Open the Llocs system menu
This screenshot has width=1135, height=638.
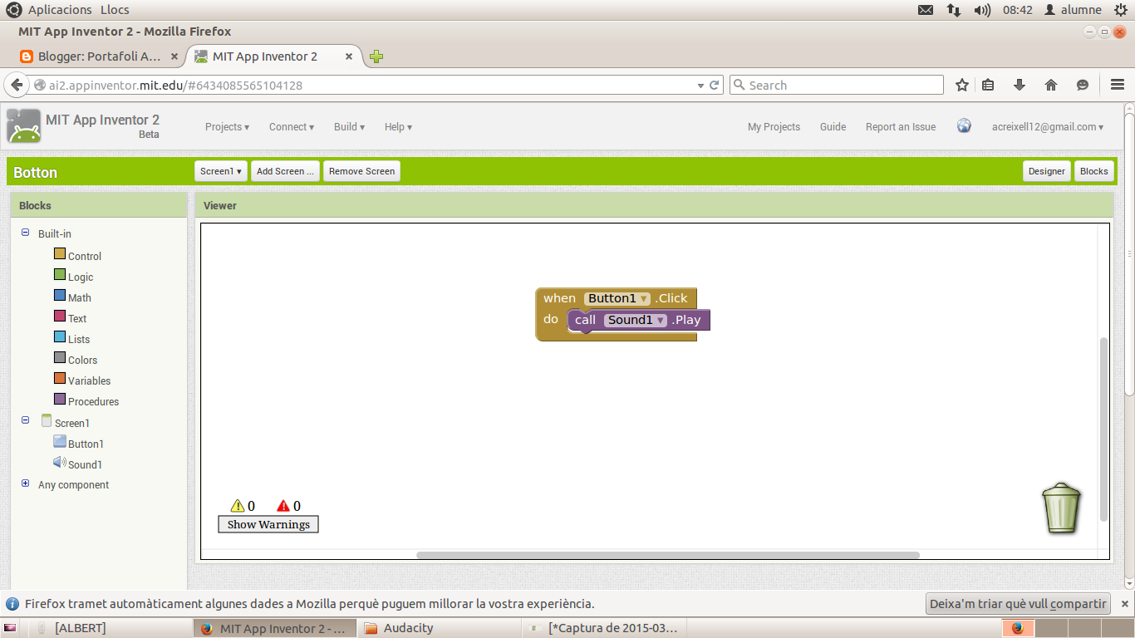point(115,10)
